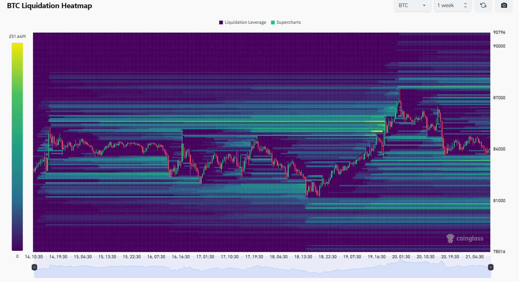Image resolution: width=519 pixels, height=282 pixels.
Task: Click the 19, 16:30 time label
Action: point(377,257)
